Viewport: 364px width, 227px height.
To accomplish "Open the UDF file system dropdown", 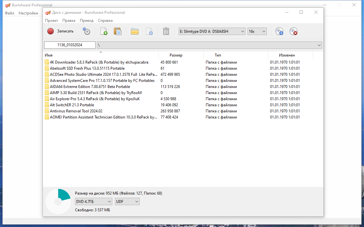I will (127, 202).
